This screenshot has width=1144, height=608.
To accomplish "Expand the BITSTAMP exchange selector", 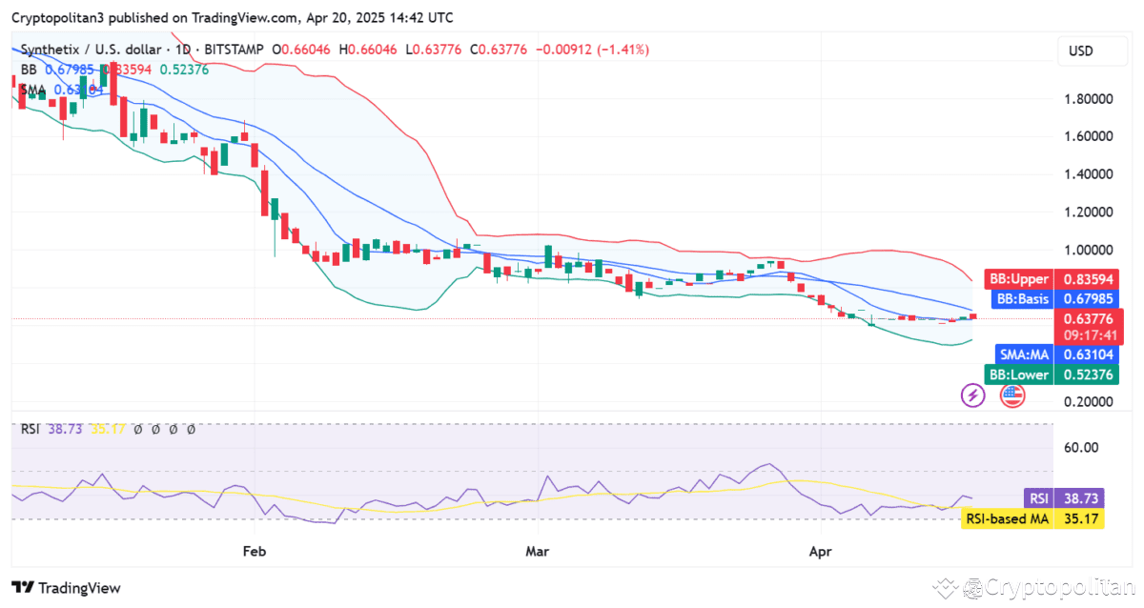I will pyautogui.click(x=235, y=50).
